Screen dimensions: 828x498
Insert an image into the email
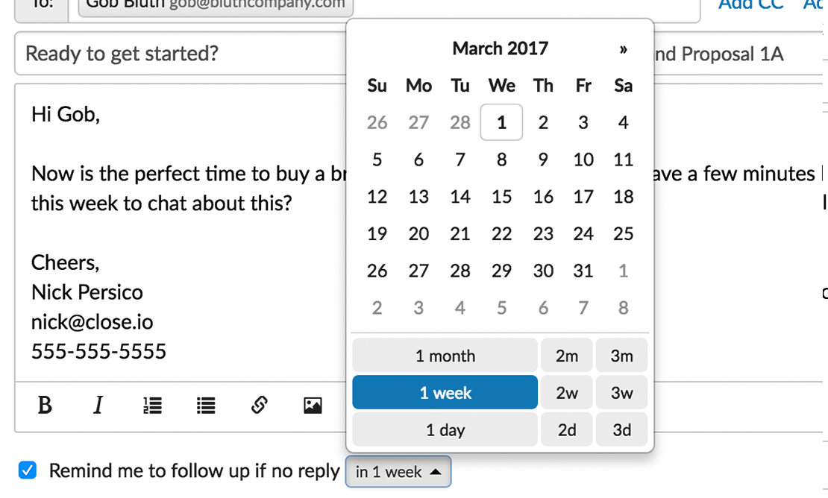pyautogui.click(x=313, y=405)
